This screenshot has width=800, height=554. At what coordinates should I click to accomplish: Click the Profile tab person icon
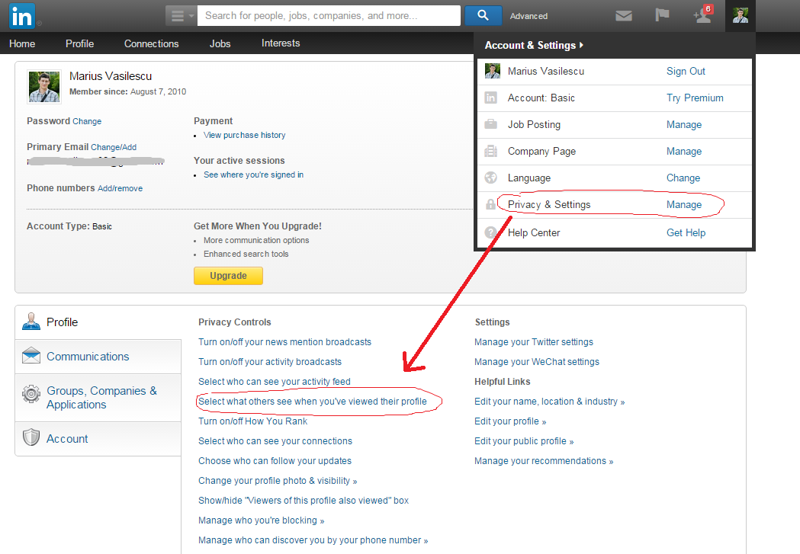(x=31, y=322)
